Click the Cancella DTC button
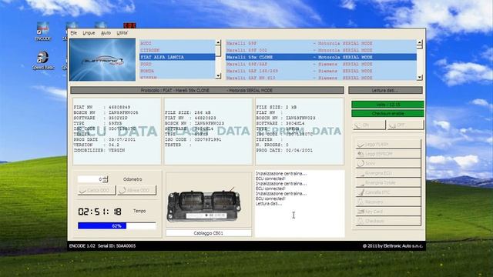This screenshot has width=493, height=277. click(x=388, y=192)
